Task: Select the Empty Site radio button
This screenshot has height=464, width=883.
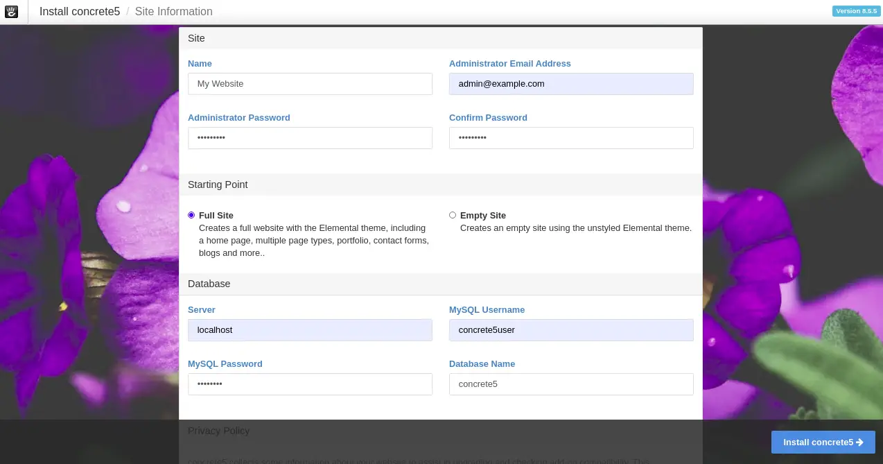Action: point(453,215)
